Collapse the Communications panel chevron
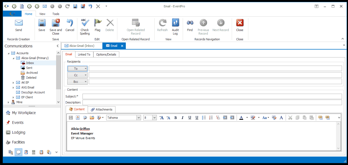Screen dimensions: 348x165 tap(57, 46)
